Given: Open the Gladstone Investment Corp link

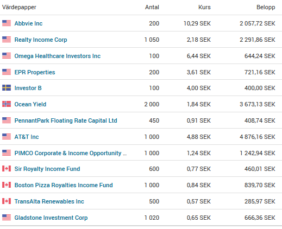Looking at the screenshot, I should (x=51, y=218).
